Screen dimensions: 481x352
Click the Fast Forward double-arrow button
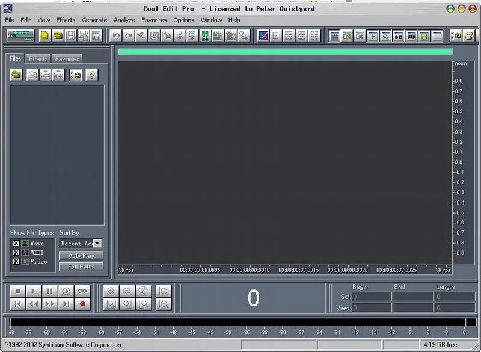[50, 304]
